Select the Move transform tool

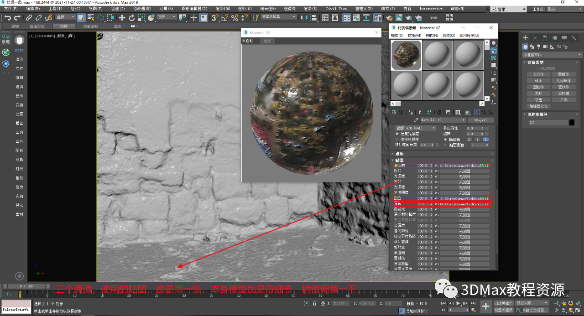[x=122, y=18]
